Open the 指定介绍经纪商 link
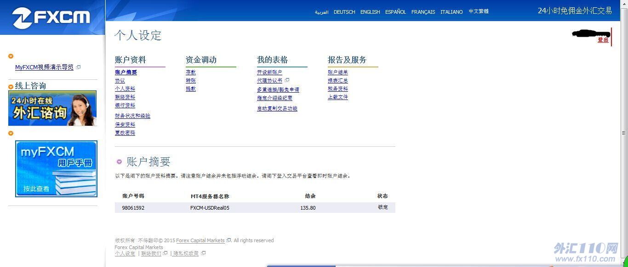 pyautogui.click(x=274, y=98)
